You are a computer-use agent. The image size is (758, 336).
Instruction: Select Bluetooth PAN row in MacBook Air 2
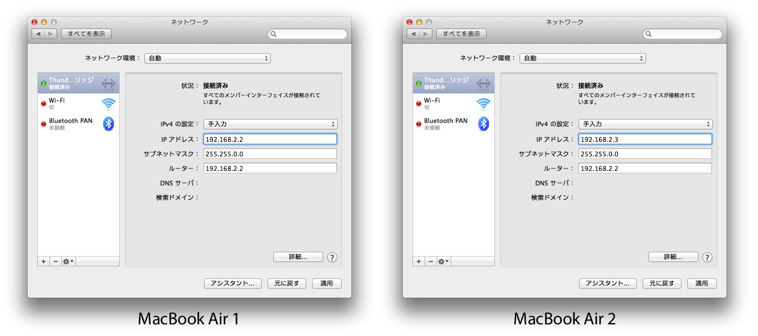point(454,124)
